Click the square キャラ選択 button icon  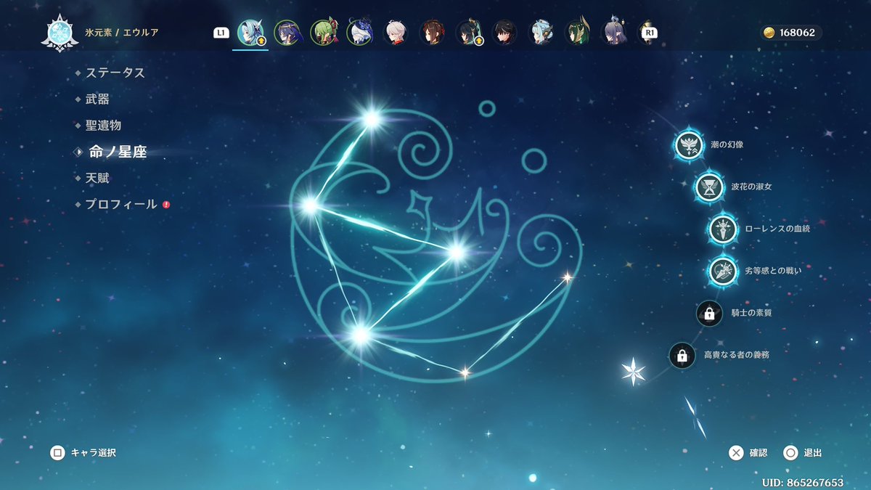pyautogui.click(x=57, y=452)
